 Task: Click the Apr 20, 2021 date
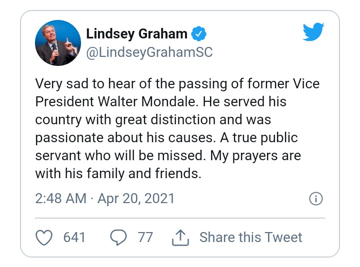pos(136,199)
